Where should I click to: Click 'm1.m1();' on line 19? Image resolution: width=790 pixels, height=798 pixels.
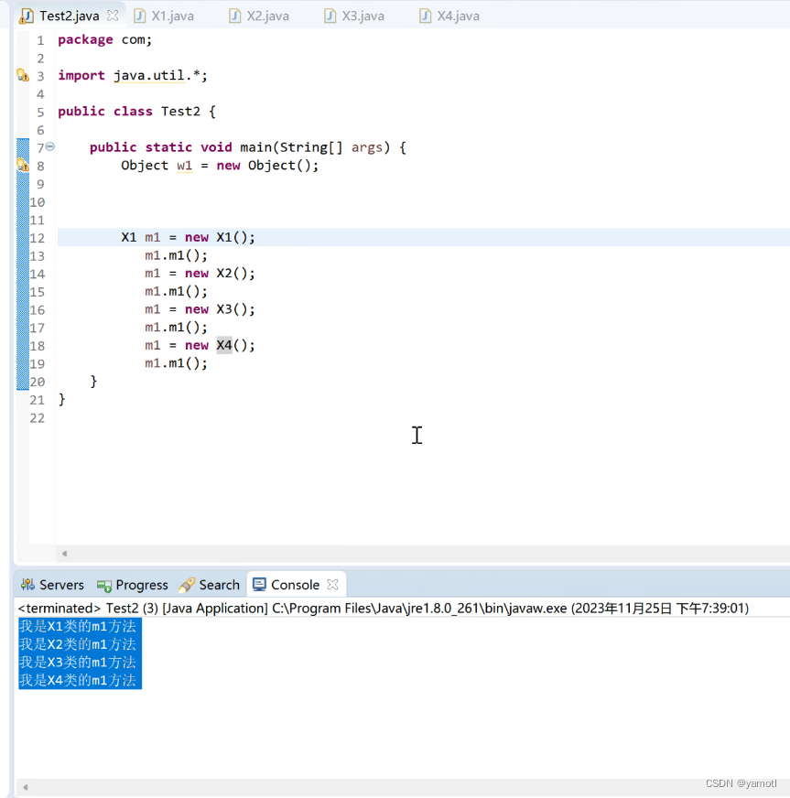176,363
